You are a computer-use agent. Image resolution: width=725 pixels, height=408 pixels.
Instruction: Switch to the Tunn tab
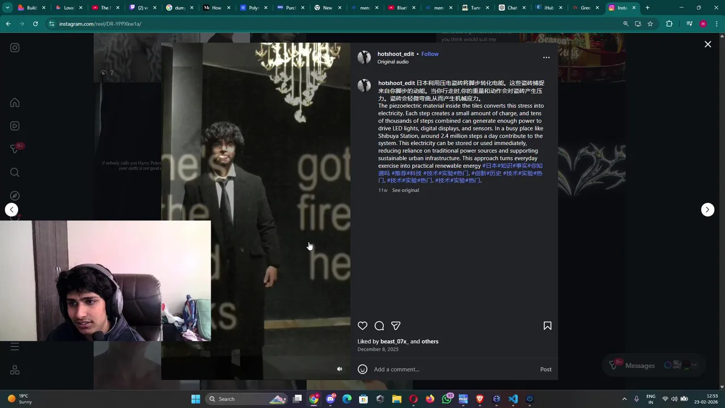click(475, 8)
